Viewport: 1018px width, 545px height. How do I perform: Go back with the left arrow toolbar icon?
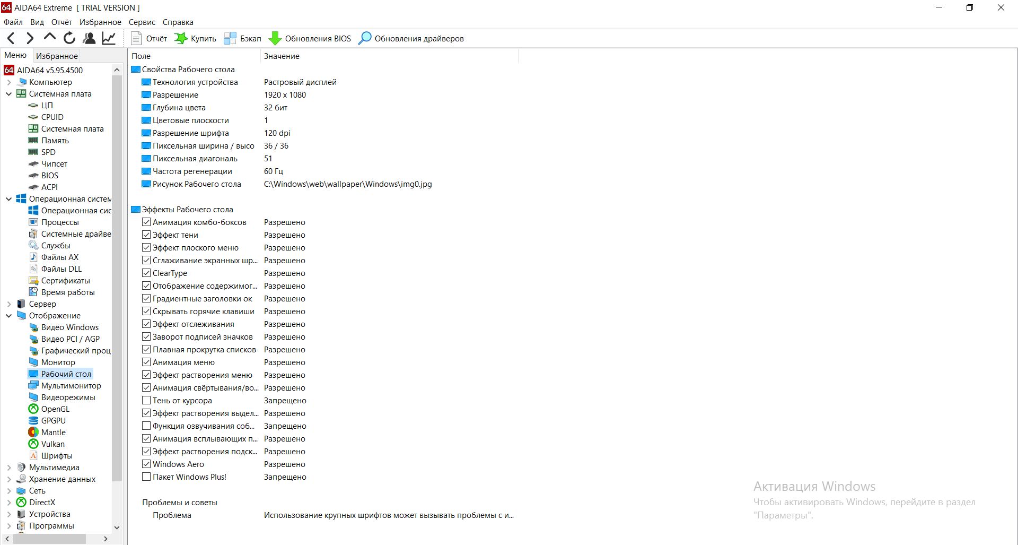click(11, 38)
